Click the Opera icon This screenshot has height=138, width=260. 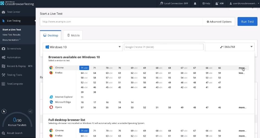(x=51, y=107)
